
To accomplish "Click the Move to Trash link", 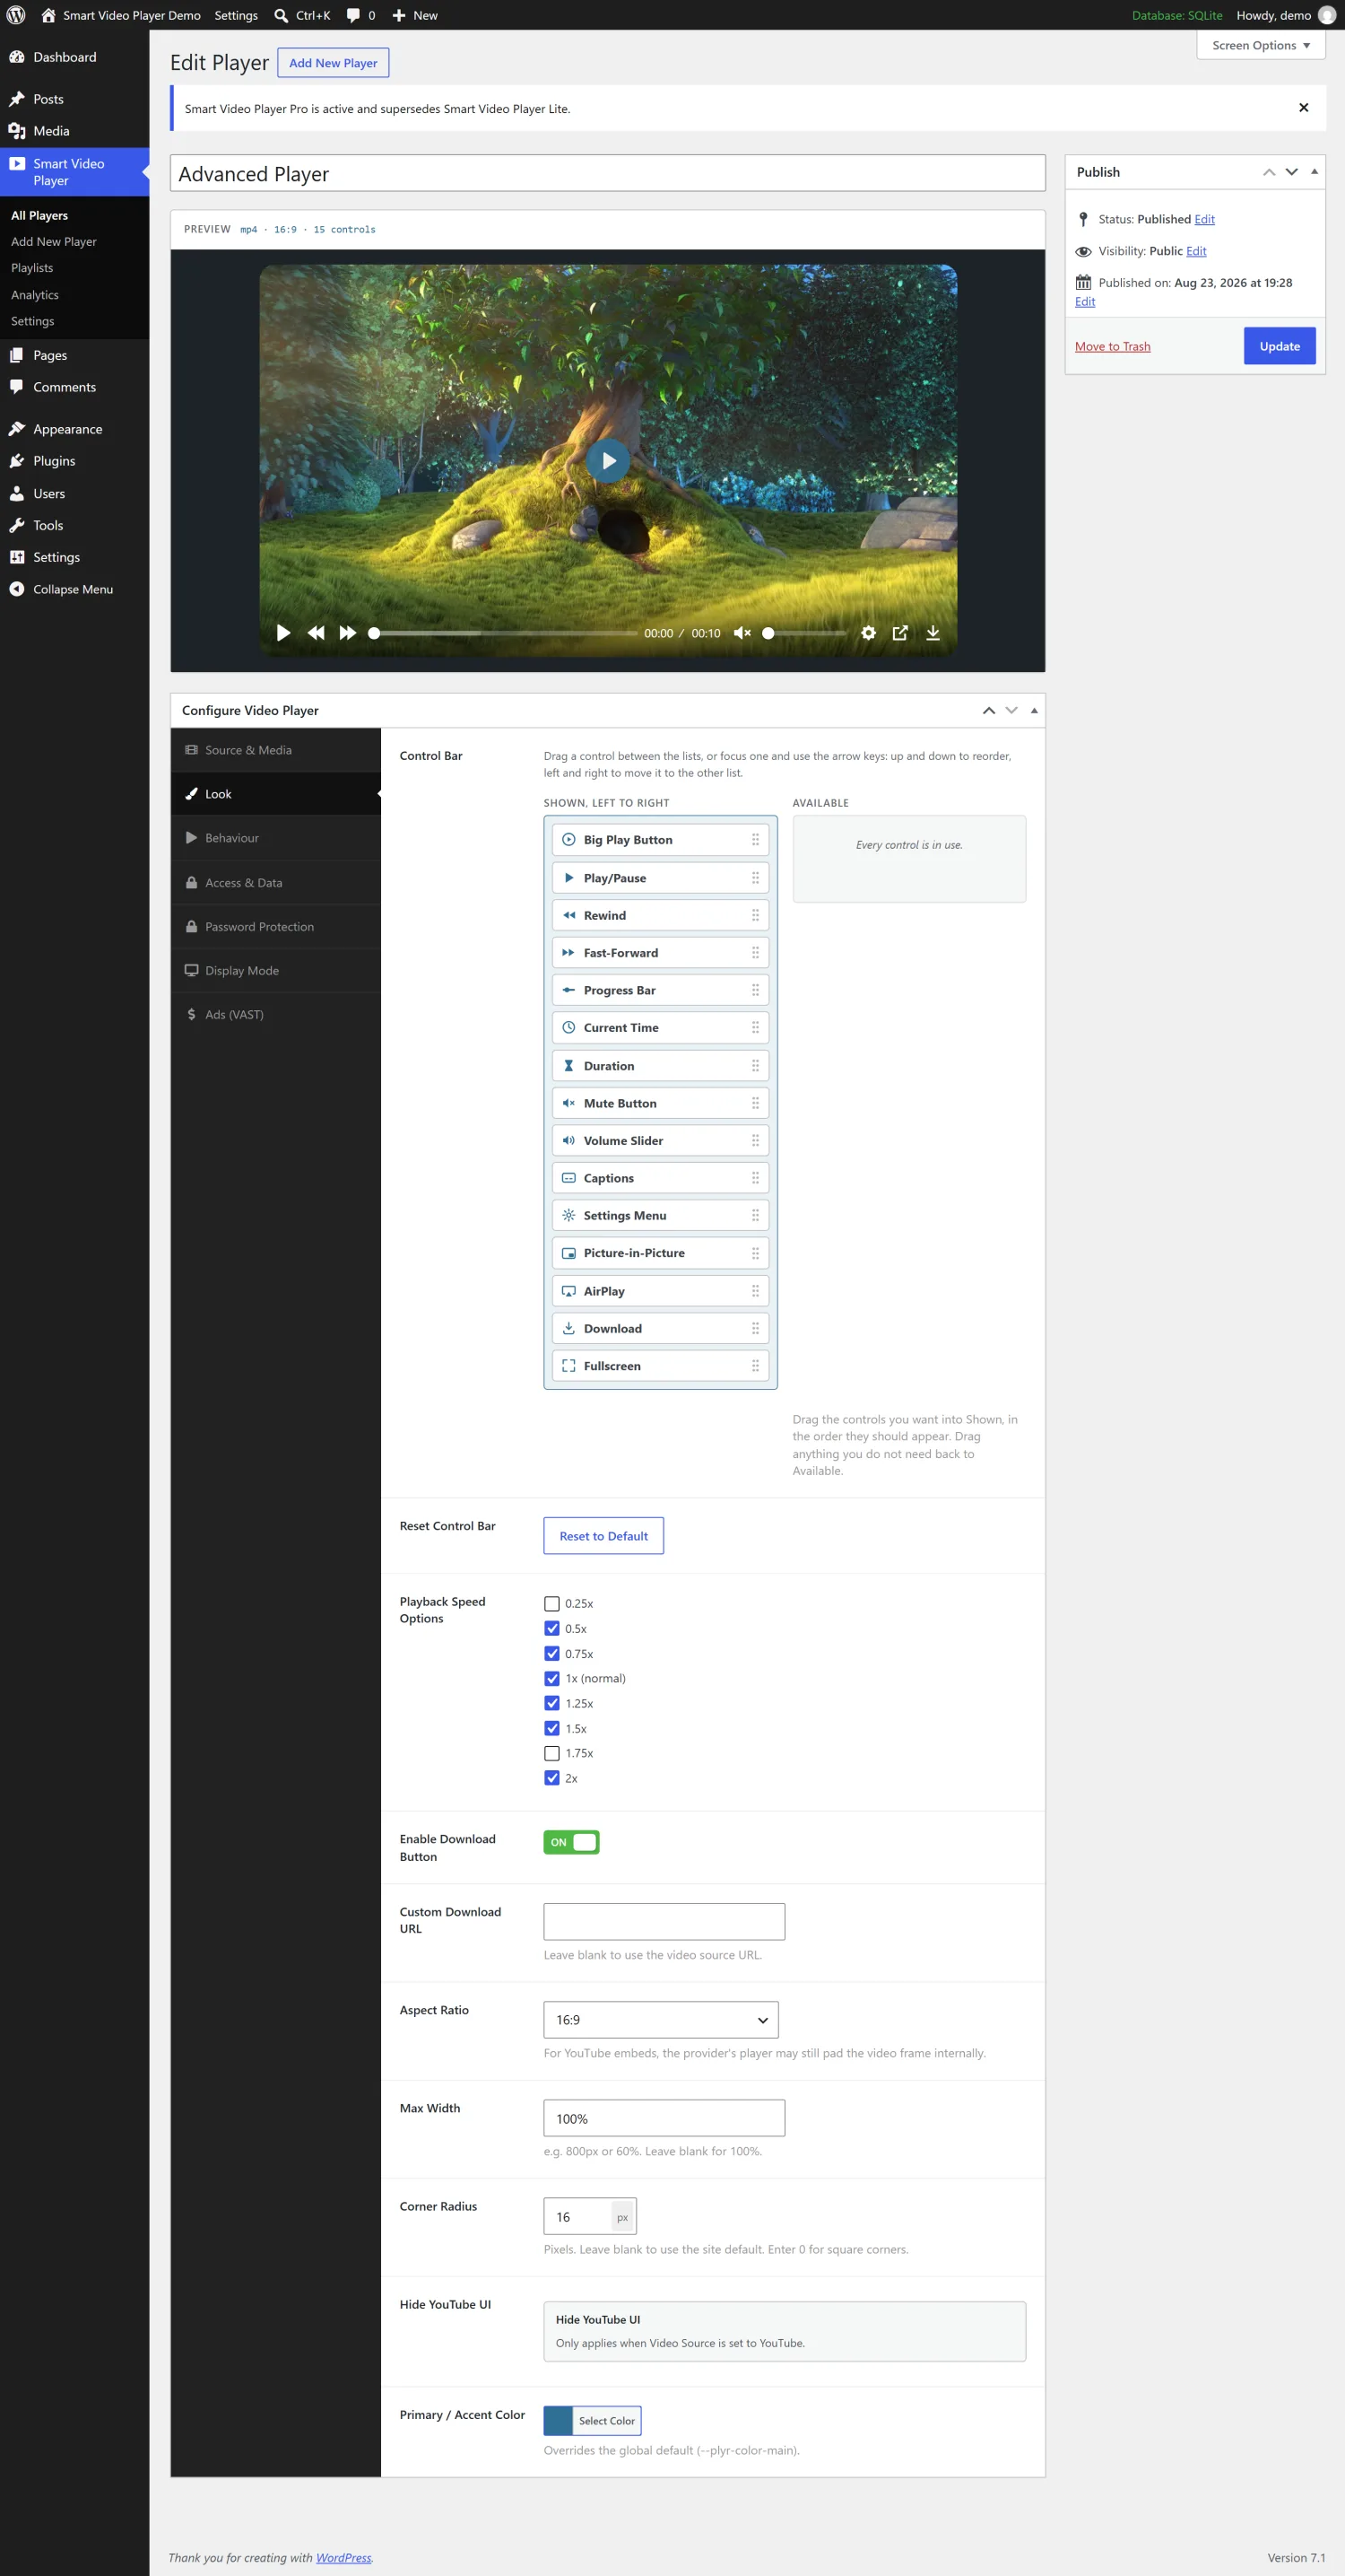I will 1112,346.
